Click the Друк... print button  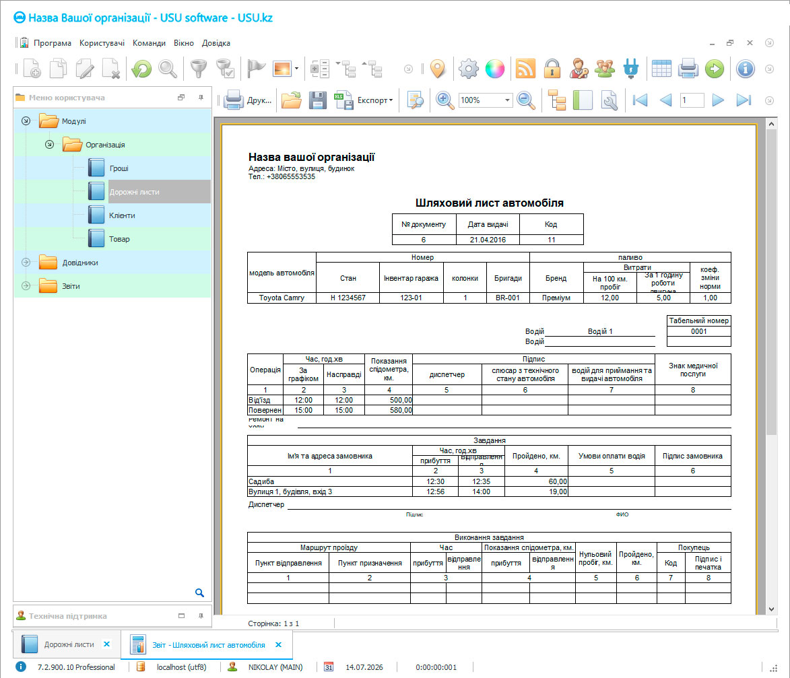248,100
